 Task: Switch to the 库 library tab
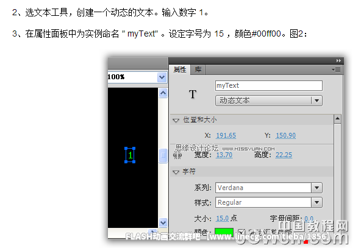tap(198, 69)
